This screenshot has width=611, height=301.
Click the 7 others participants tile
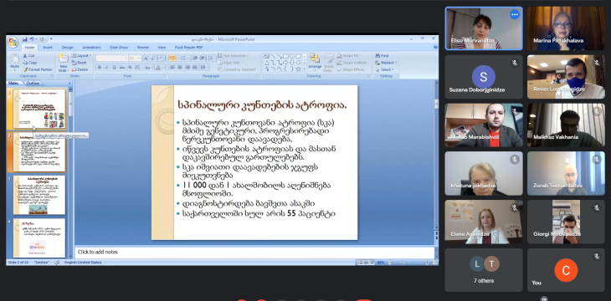484,270
